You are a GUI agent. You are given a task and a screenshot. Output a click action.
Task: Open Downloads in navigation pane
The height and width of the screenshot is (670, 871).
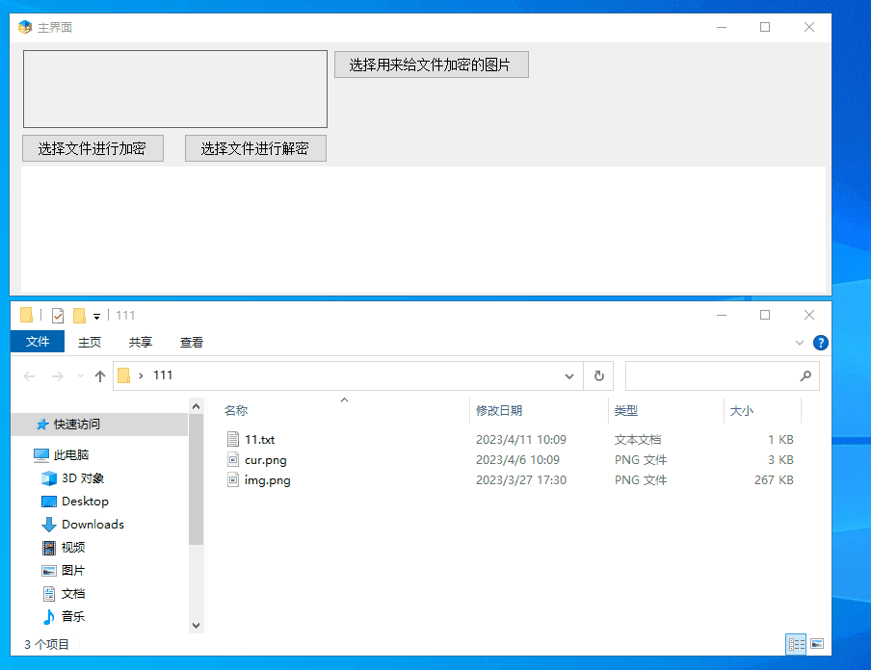pyautogui.click(x=92, y=525)
